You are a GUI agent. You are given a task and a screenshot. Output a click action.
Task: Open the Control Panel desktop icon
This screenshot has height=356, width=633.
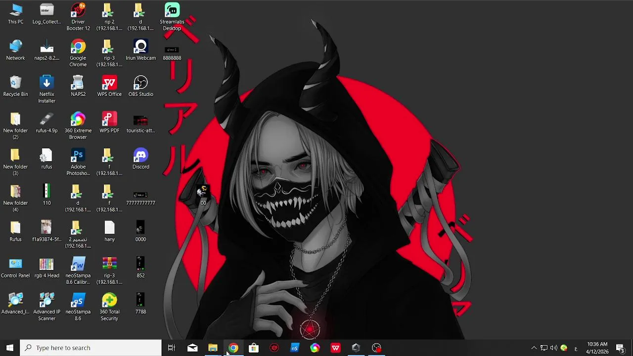pos(15,267)
